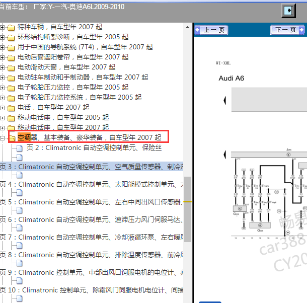The height and width of the screenshot is (303, 307).
Task: Select 移动电话座，自车型年 2005 起
Action: [63, 117]
